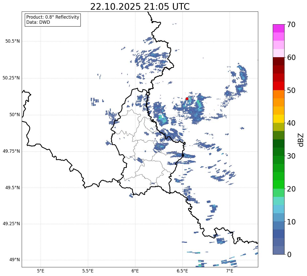Click the 50°N latitude label
This screenshot has height=276, width=307.
point(15,115)
